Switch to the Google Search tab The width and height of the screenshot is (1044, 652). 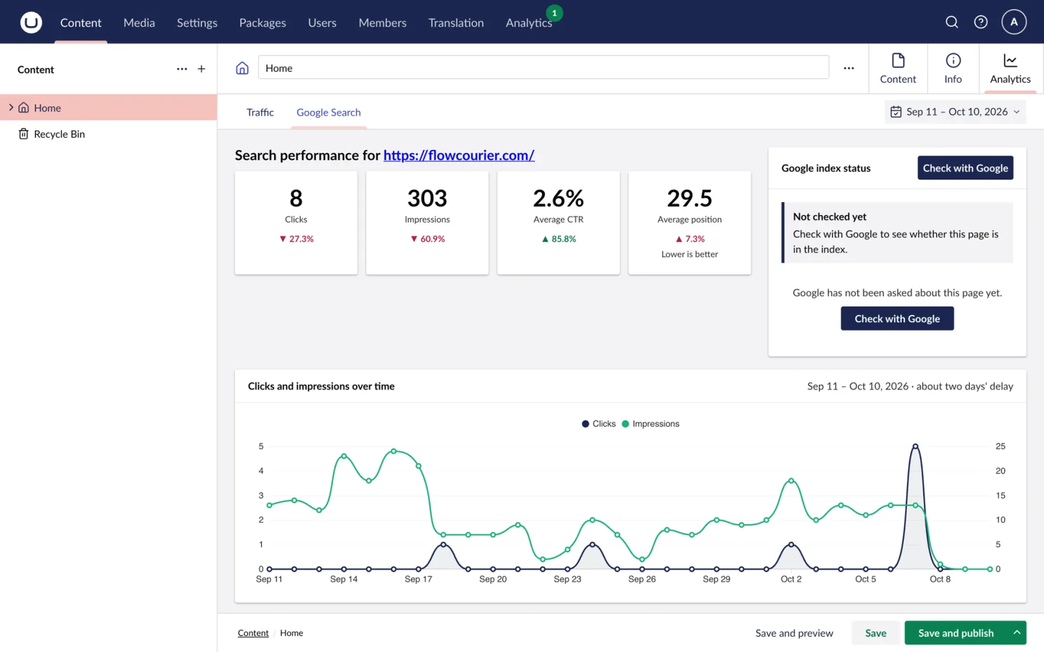(328, 112)
